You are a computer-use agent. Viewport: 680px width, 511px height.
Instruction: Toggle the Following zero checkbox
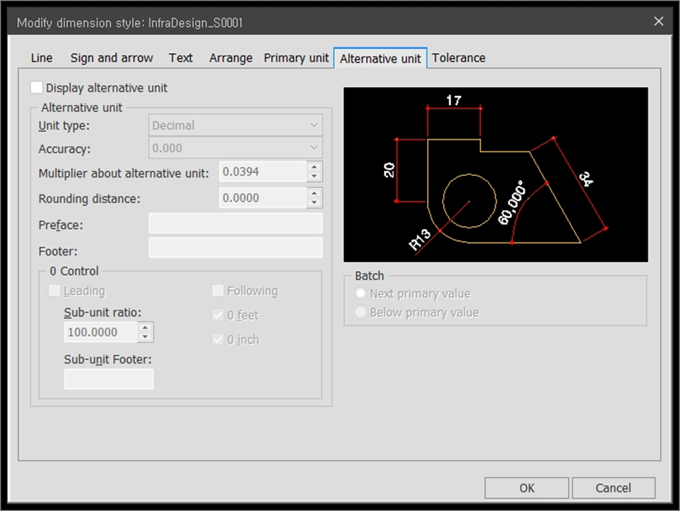(x=218, y=291)
